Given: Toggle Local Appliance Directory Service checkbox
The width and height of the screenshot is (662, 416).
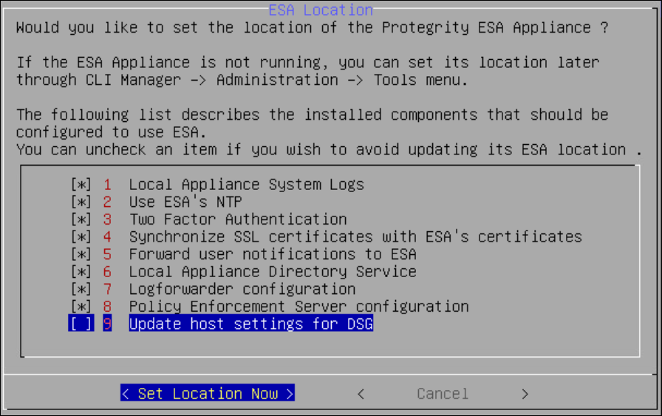Looking at the screenshot, I should coord(81,272).
